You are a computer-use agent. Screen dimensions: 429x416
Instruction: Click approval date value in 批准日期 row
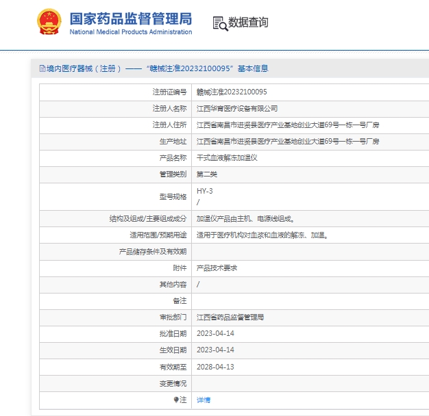215,333
